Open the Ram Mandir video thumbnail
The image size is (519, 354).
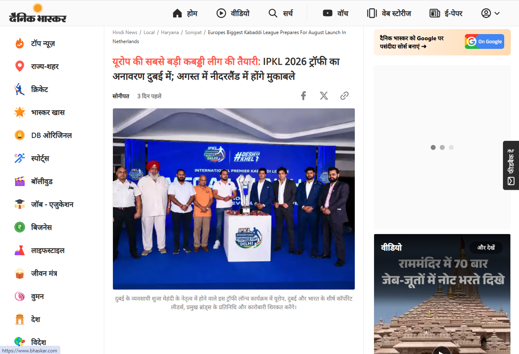(442, 294)
